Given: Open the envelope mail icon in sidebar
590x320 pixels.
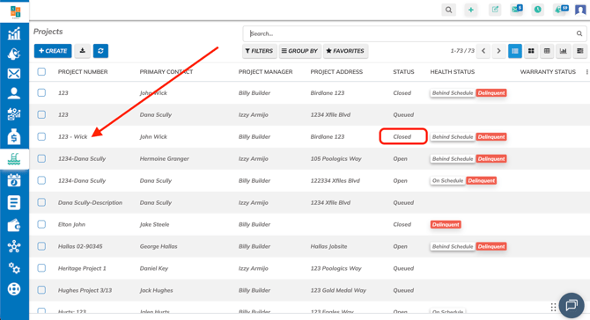Looking at the screenshot, I should 14,73.
